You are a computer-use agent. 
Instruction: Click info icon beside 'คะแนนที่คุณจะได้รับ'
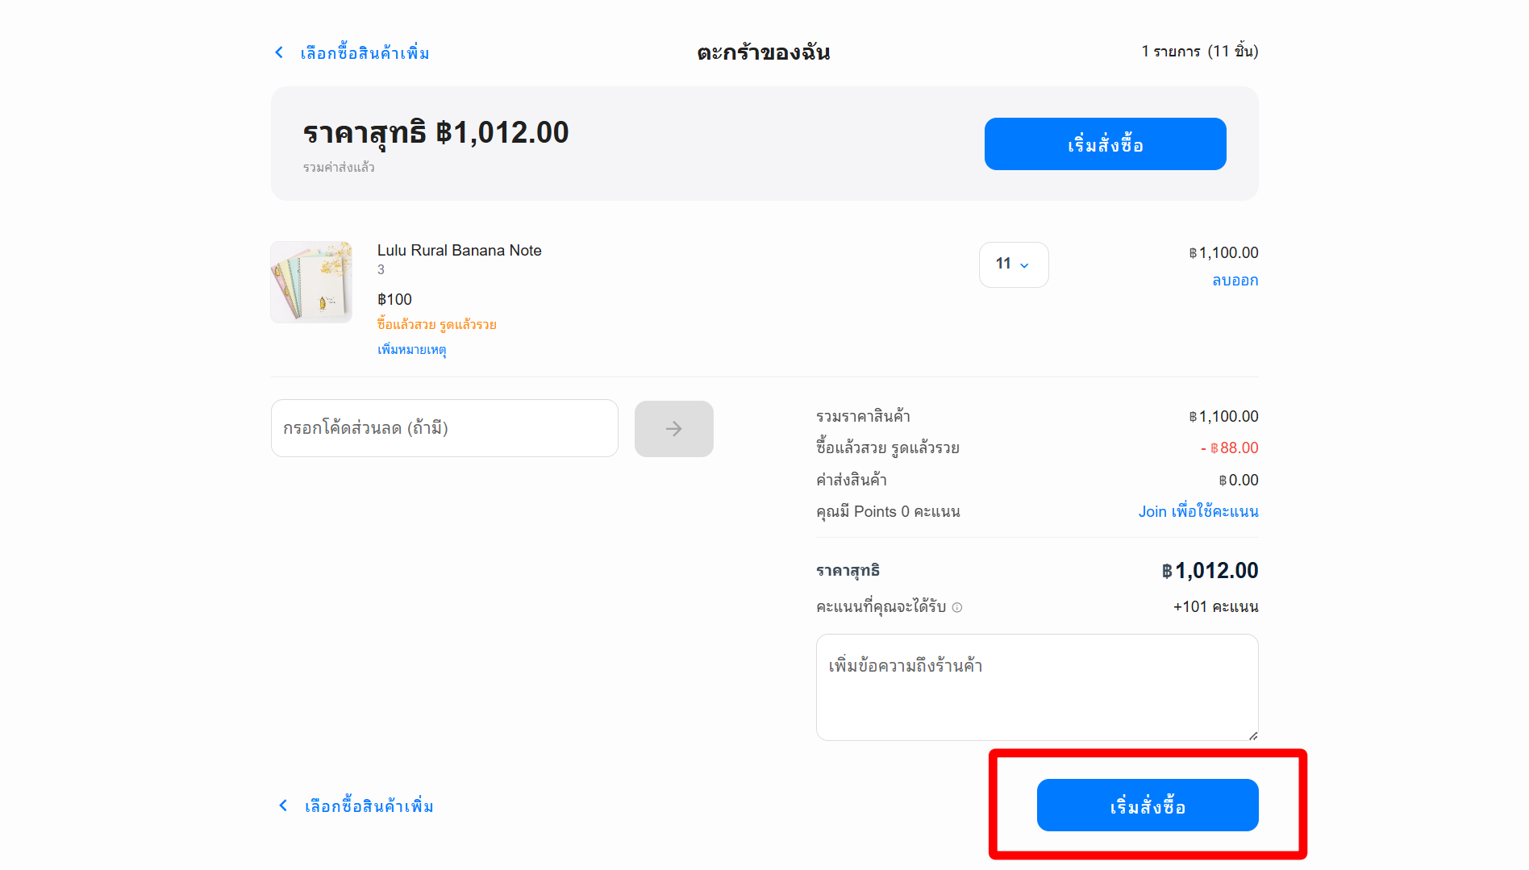[957, 607]
